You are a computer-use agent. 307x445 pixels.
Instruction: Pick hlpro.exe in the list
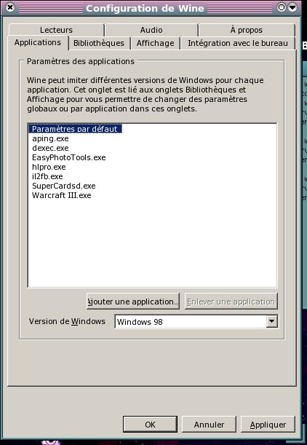[49, 167]
